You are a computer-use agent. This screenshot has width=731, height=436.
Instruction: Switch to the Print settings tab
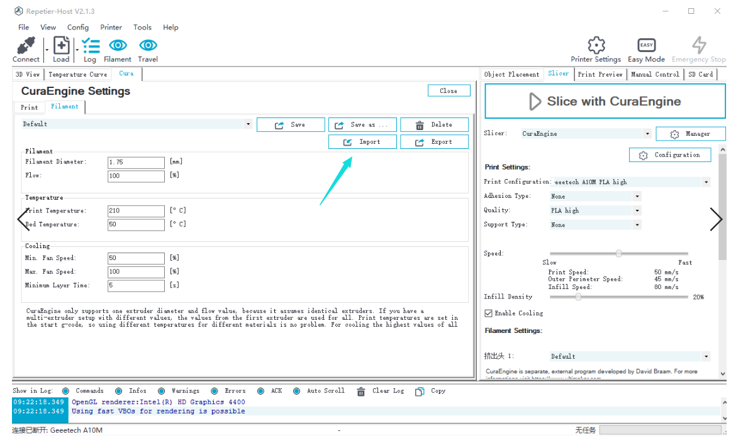(30, 107)
